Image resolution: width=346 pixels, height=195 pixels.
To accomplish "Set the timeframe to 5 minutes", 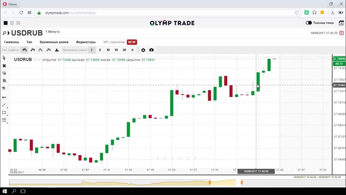I will tap(100, 50).
